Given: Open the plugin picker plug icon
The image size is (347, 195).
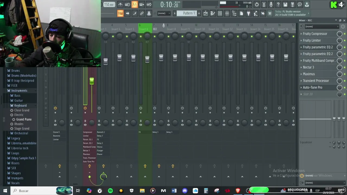Looking at the screenshot, I should click(248, 13).
